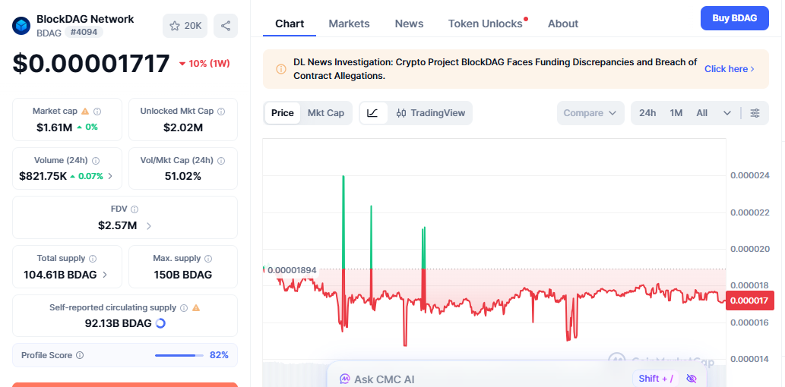This screenshot has height=387, width=785.
Task: Open the About tab
Action: tap(562, 24)
